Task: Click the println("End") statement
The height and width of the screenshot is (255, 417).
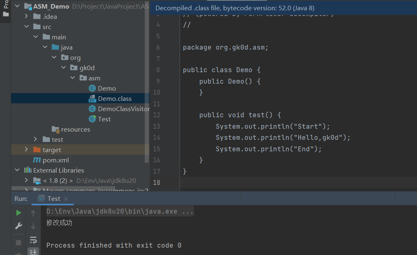Action: [269, 149]
